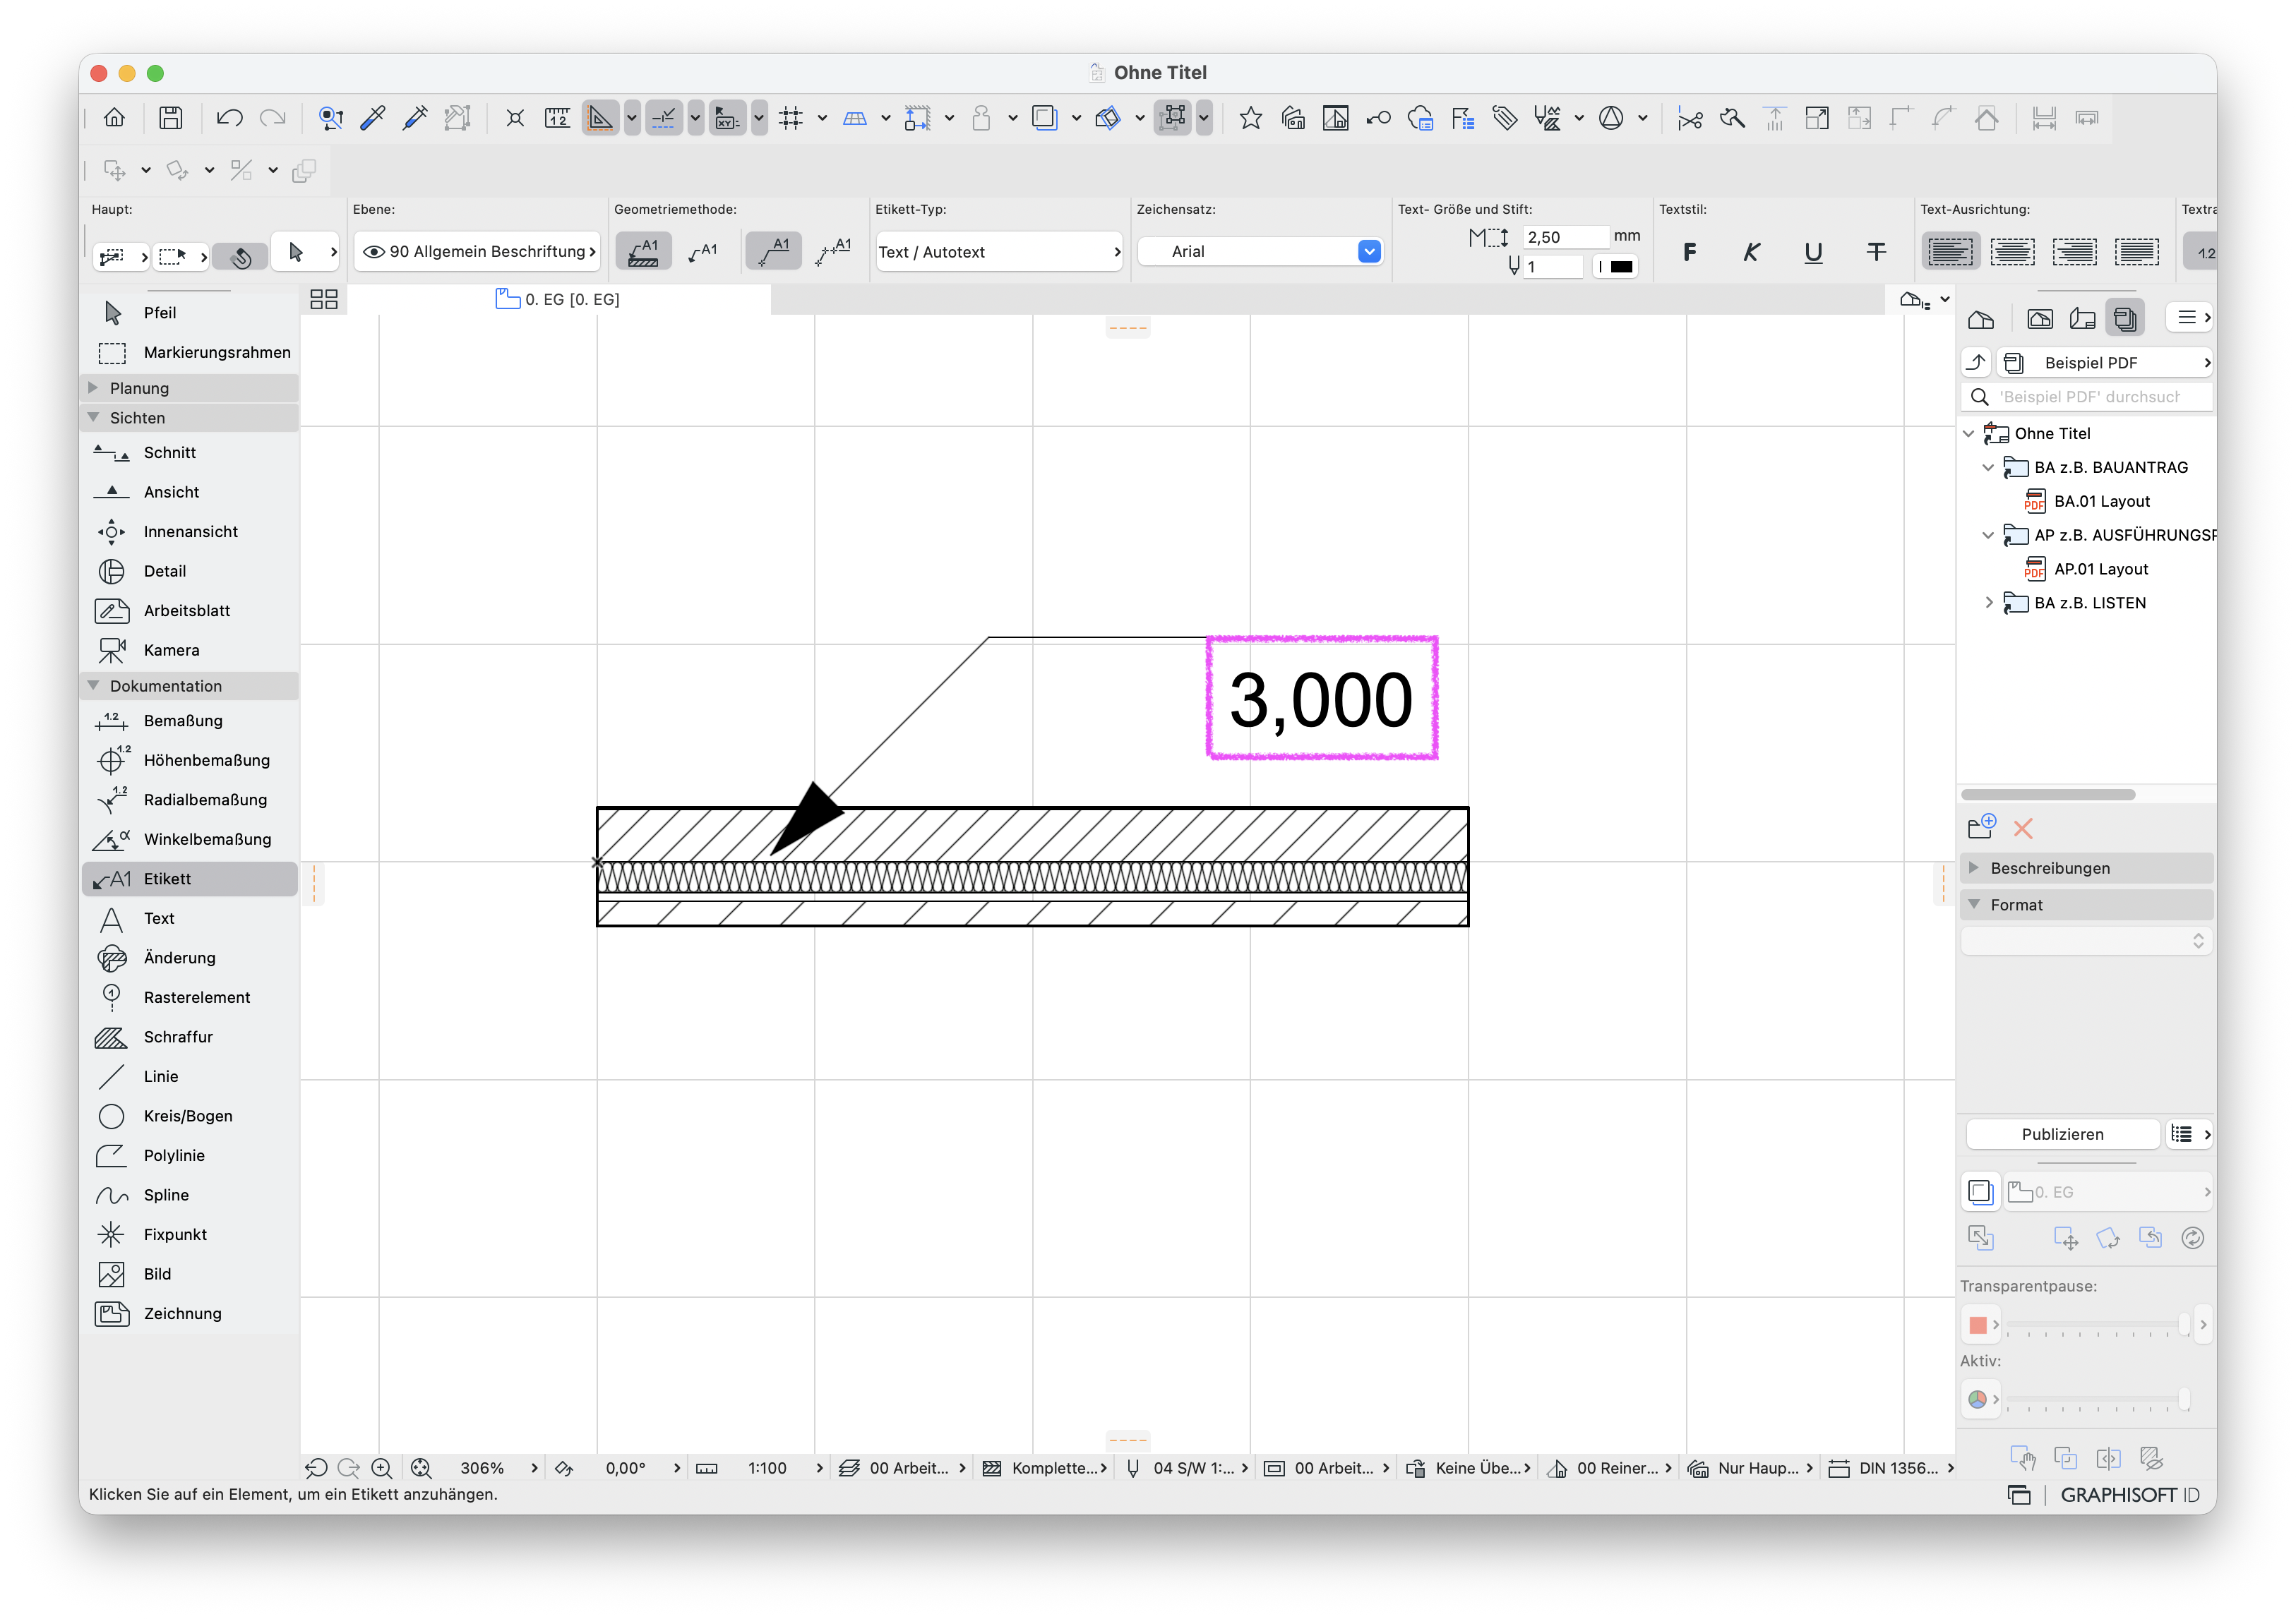
Task: Expand BA z.B. LISTEN folder
Action: click(1989, 603)
